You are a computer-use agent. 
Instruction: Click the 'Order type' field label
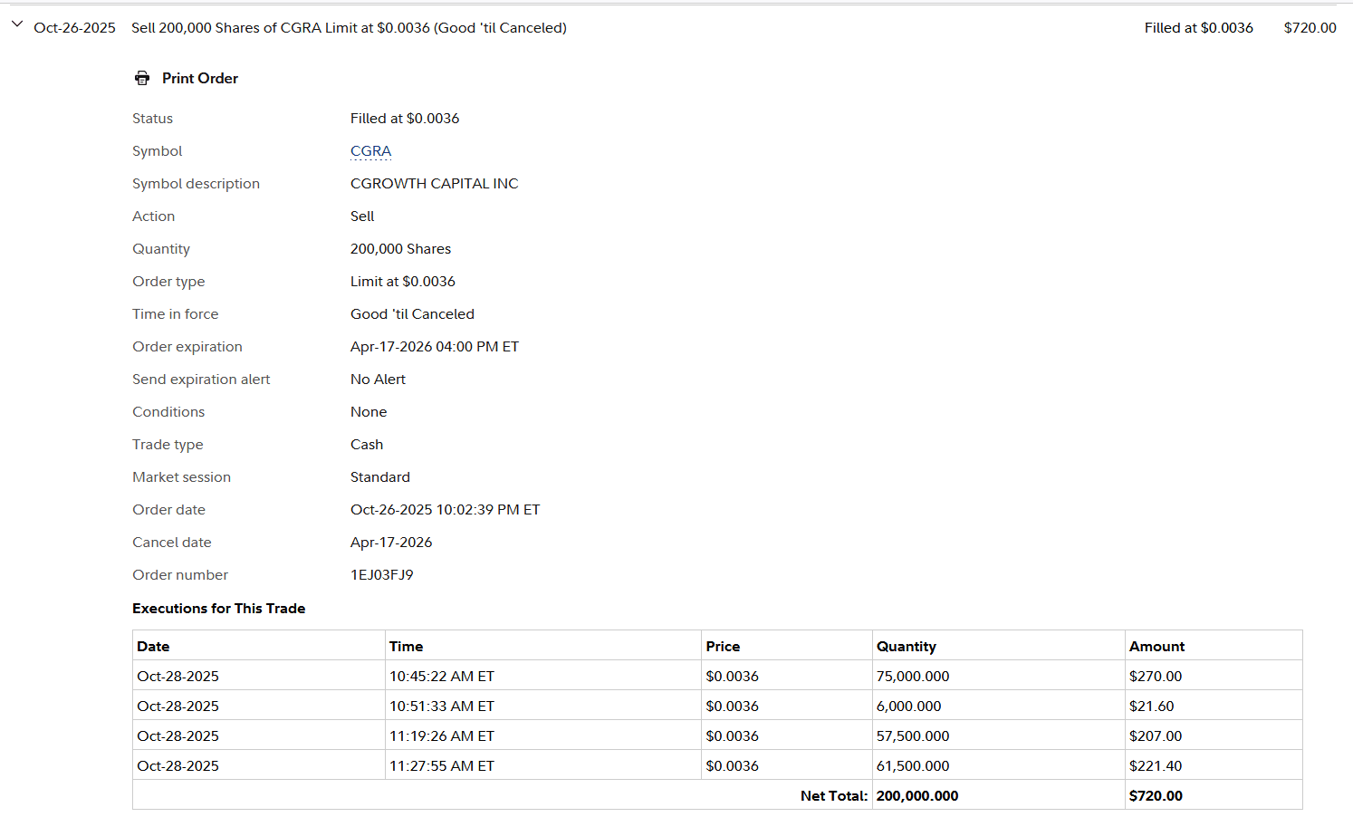coord(168,282)
